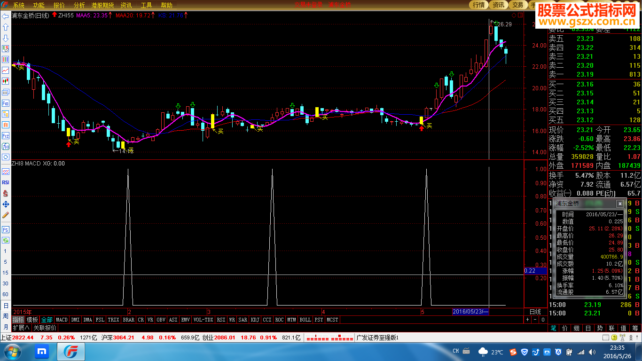Click the up arrow icon in left sidebar
This screenshot has width=642, height=361.
6,27
